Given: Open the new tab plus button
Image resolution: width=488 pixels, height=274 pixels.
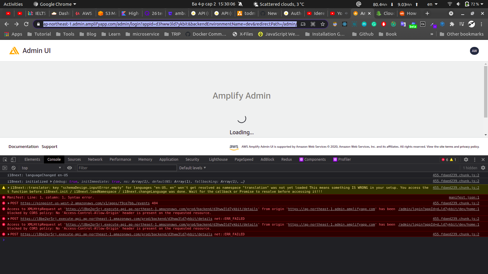Looking at the screenshot, I should [x=427, y=13].
